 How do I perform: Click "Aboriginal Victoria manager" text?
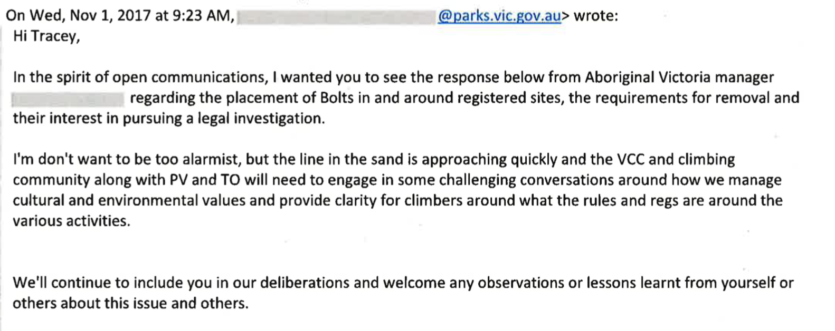click(679, 77)
